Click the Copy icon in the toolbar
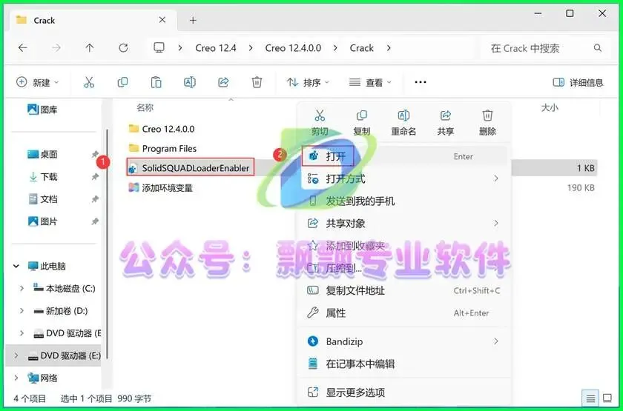The image size is (623, 411). (x=123, y=82)
